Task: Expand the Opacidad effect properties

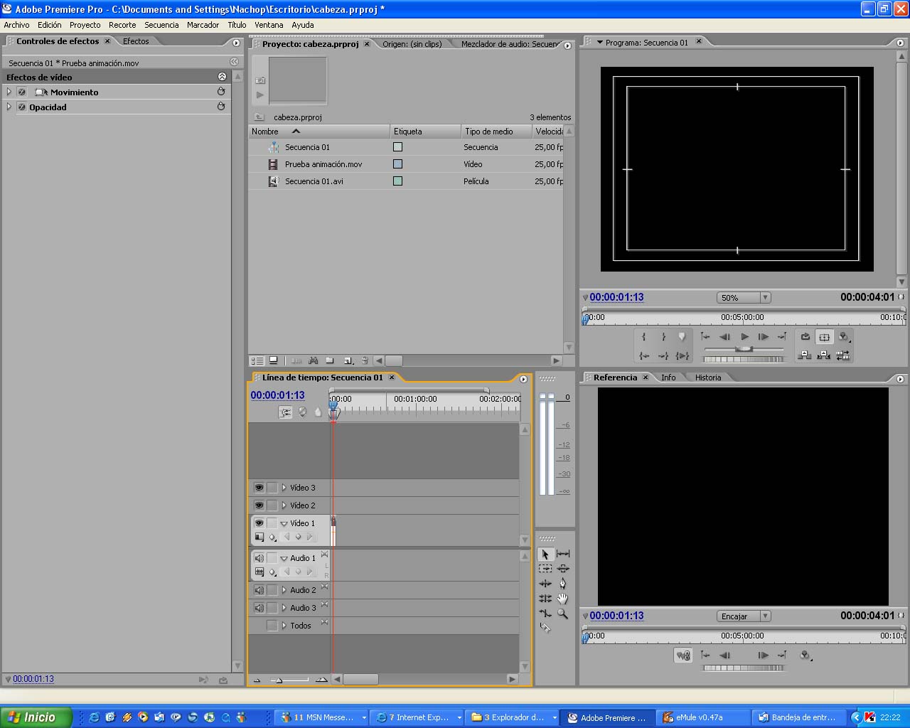Action: point(9,107)
